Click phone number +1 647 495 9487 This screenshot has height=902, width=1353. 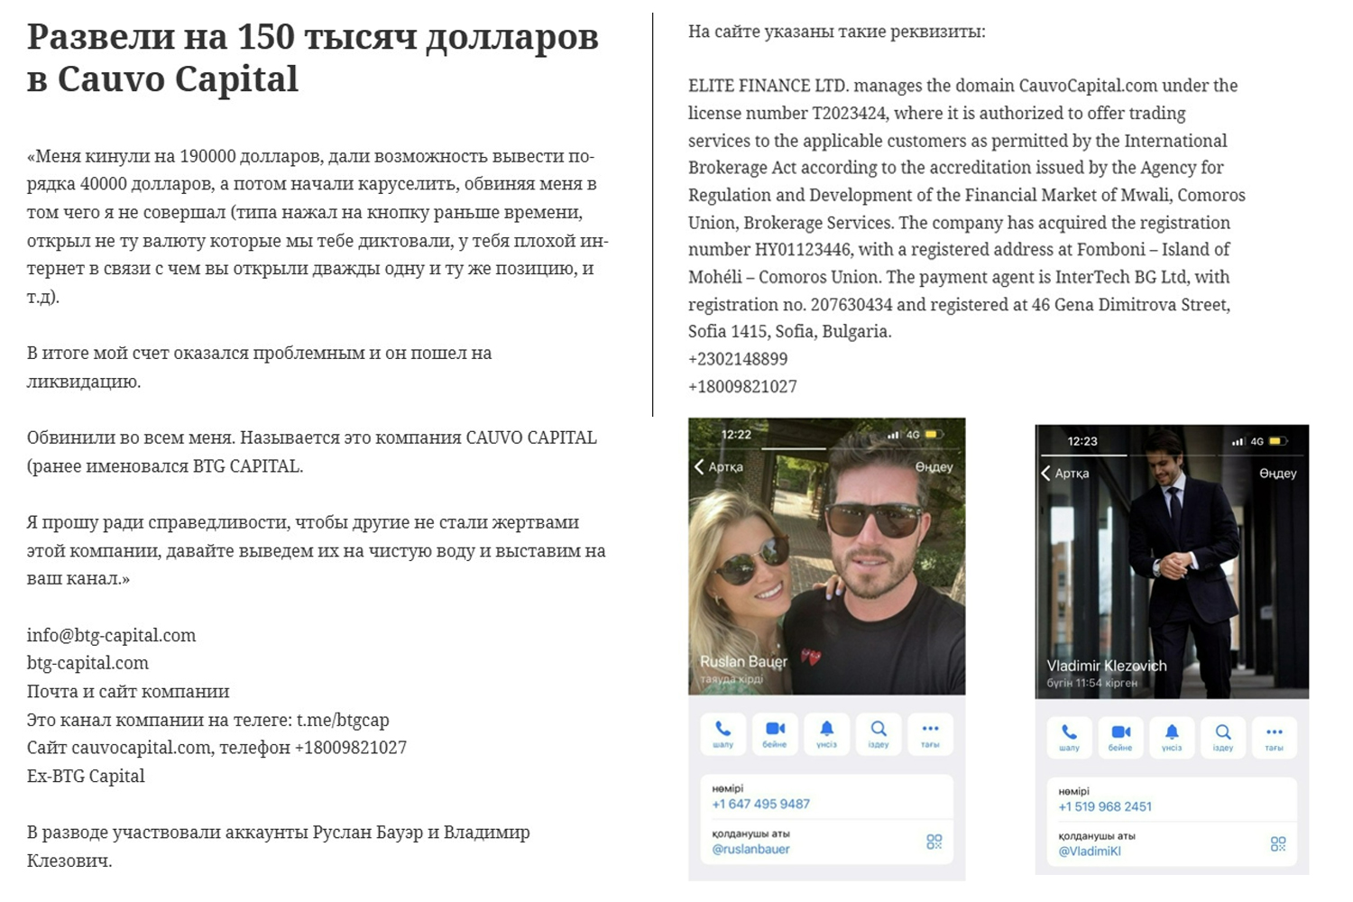[x=760, y=804]
